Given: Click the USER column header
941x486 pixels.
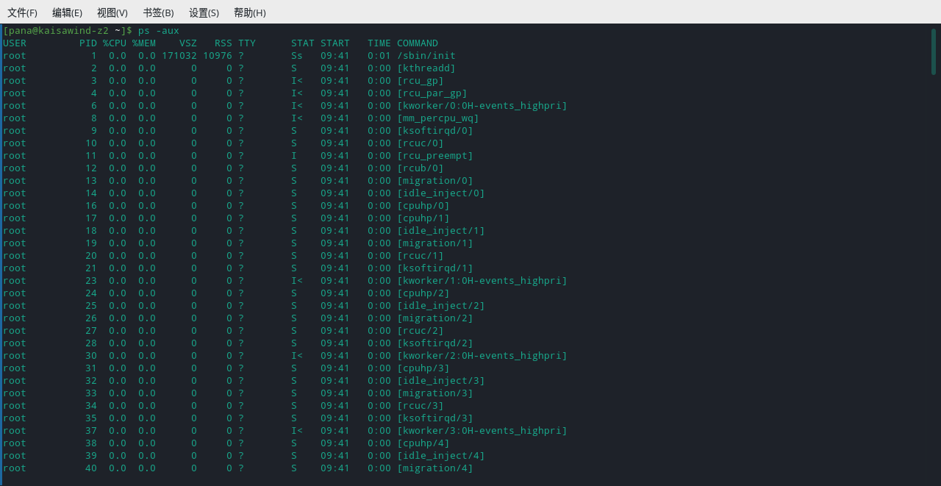Looking at the screenshot, I should [15, 43].
